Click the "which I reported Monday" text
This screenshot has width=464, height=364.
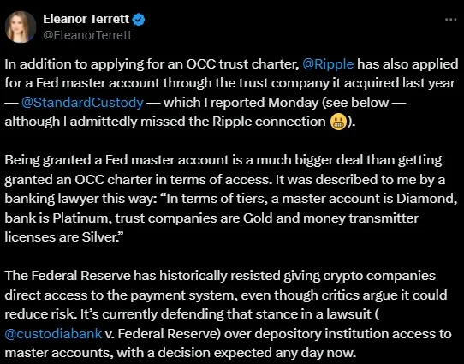tap(241, 103)
